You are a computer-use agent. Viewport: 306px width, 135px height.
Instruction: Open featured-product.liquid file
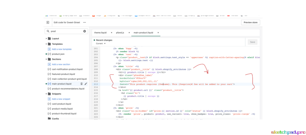click(63, 74)
